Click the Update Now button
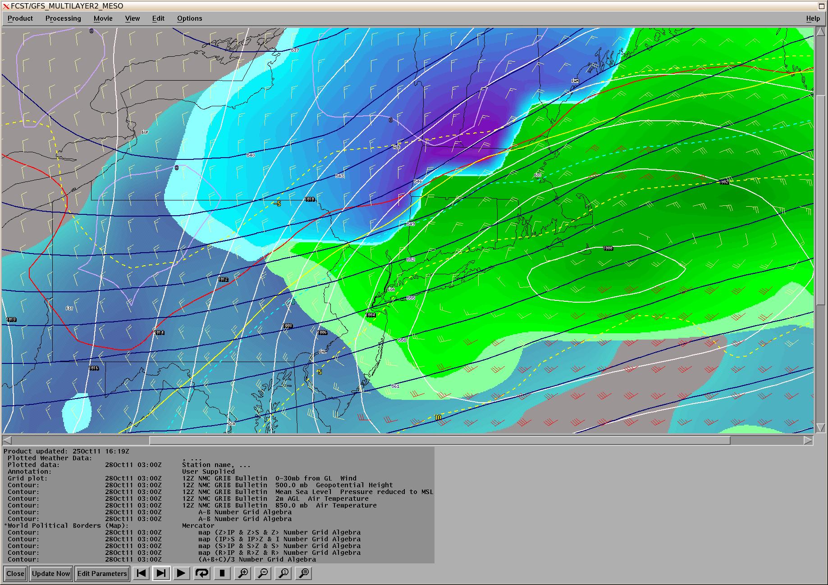 click(51, 573)
